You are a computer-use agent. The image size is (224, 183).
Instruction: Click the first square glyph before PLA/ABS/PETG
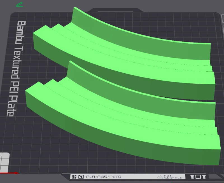coord(74,177)
